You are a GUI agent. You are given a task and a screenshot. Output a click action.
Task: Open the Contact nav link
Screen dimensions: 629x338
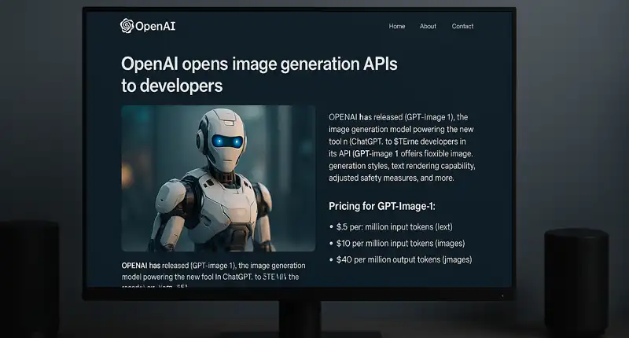[462, 26]
